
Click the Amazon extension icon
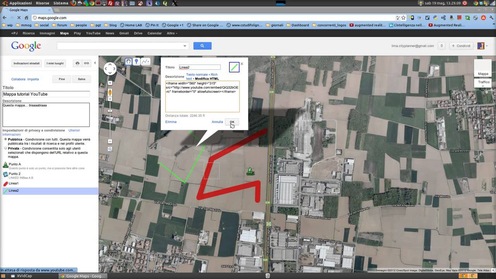coord(451,18)
